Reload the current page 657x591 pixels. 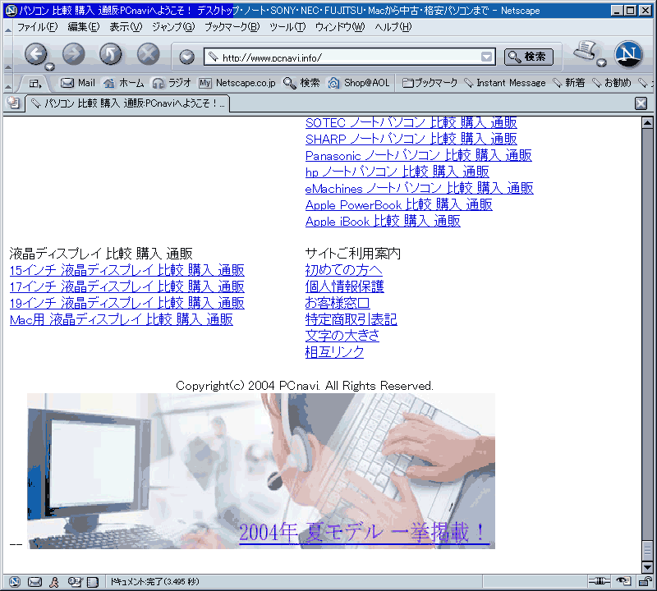[111, 54]
